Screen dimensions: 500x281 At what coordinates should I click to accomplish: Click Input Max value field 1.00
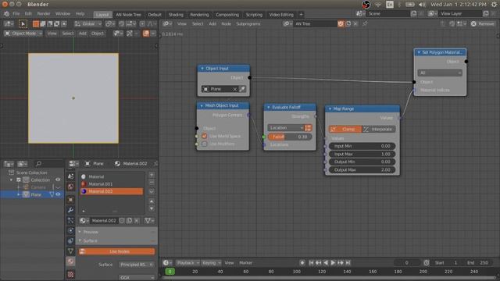362,154
